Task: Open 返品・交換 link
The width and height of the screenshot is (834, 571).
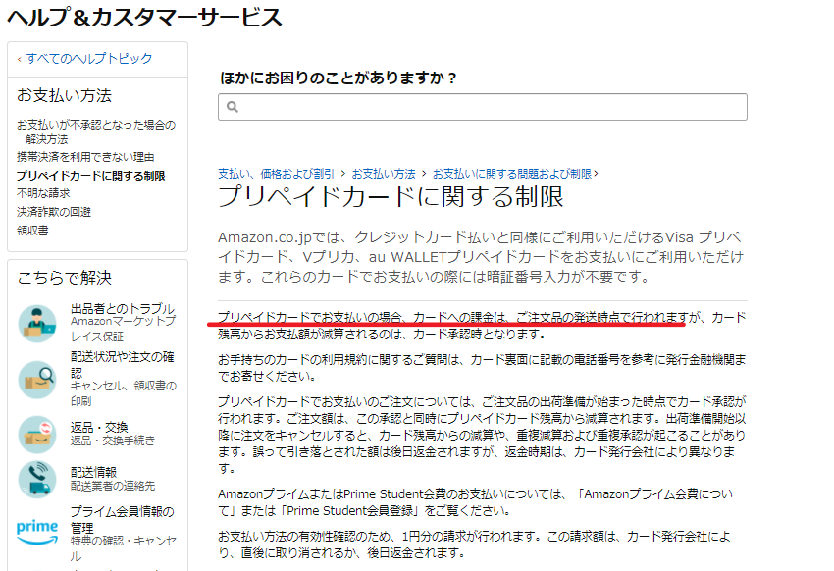Action: point(99,428)
